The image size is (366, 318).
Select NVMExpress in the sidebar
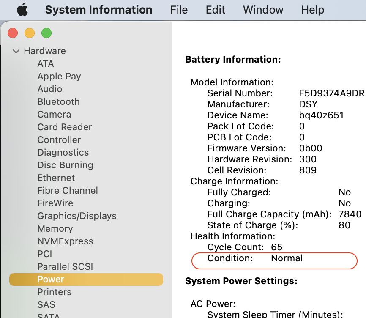tap(64, 241)
